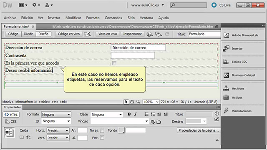Click the text outdent icon
Image resolution: width=267 pixels, height=150 pixels.
159,114
